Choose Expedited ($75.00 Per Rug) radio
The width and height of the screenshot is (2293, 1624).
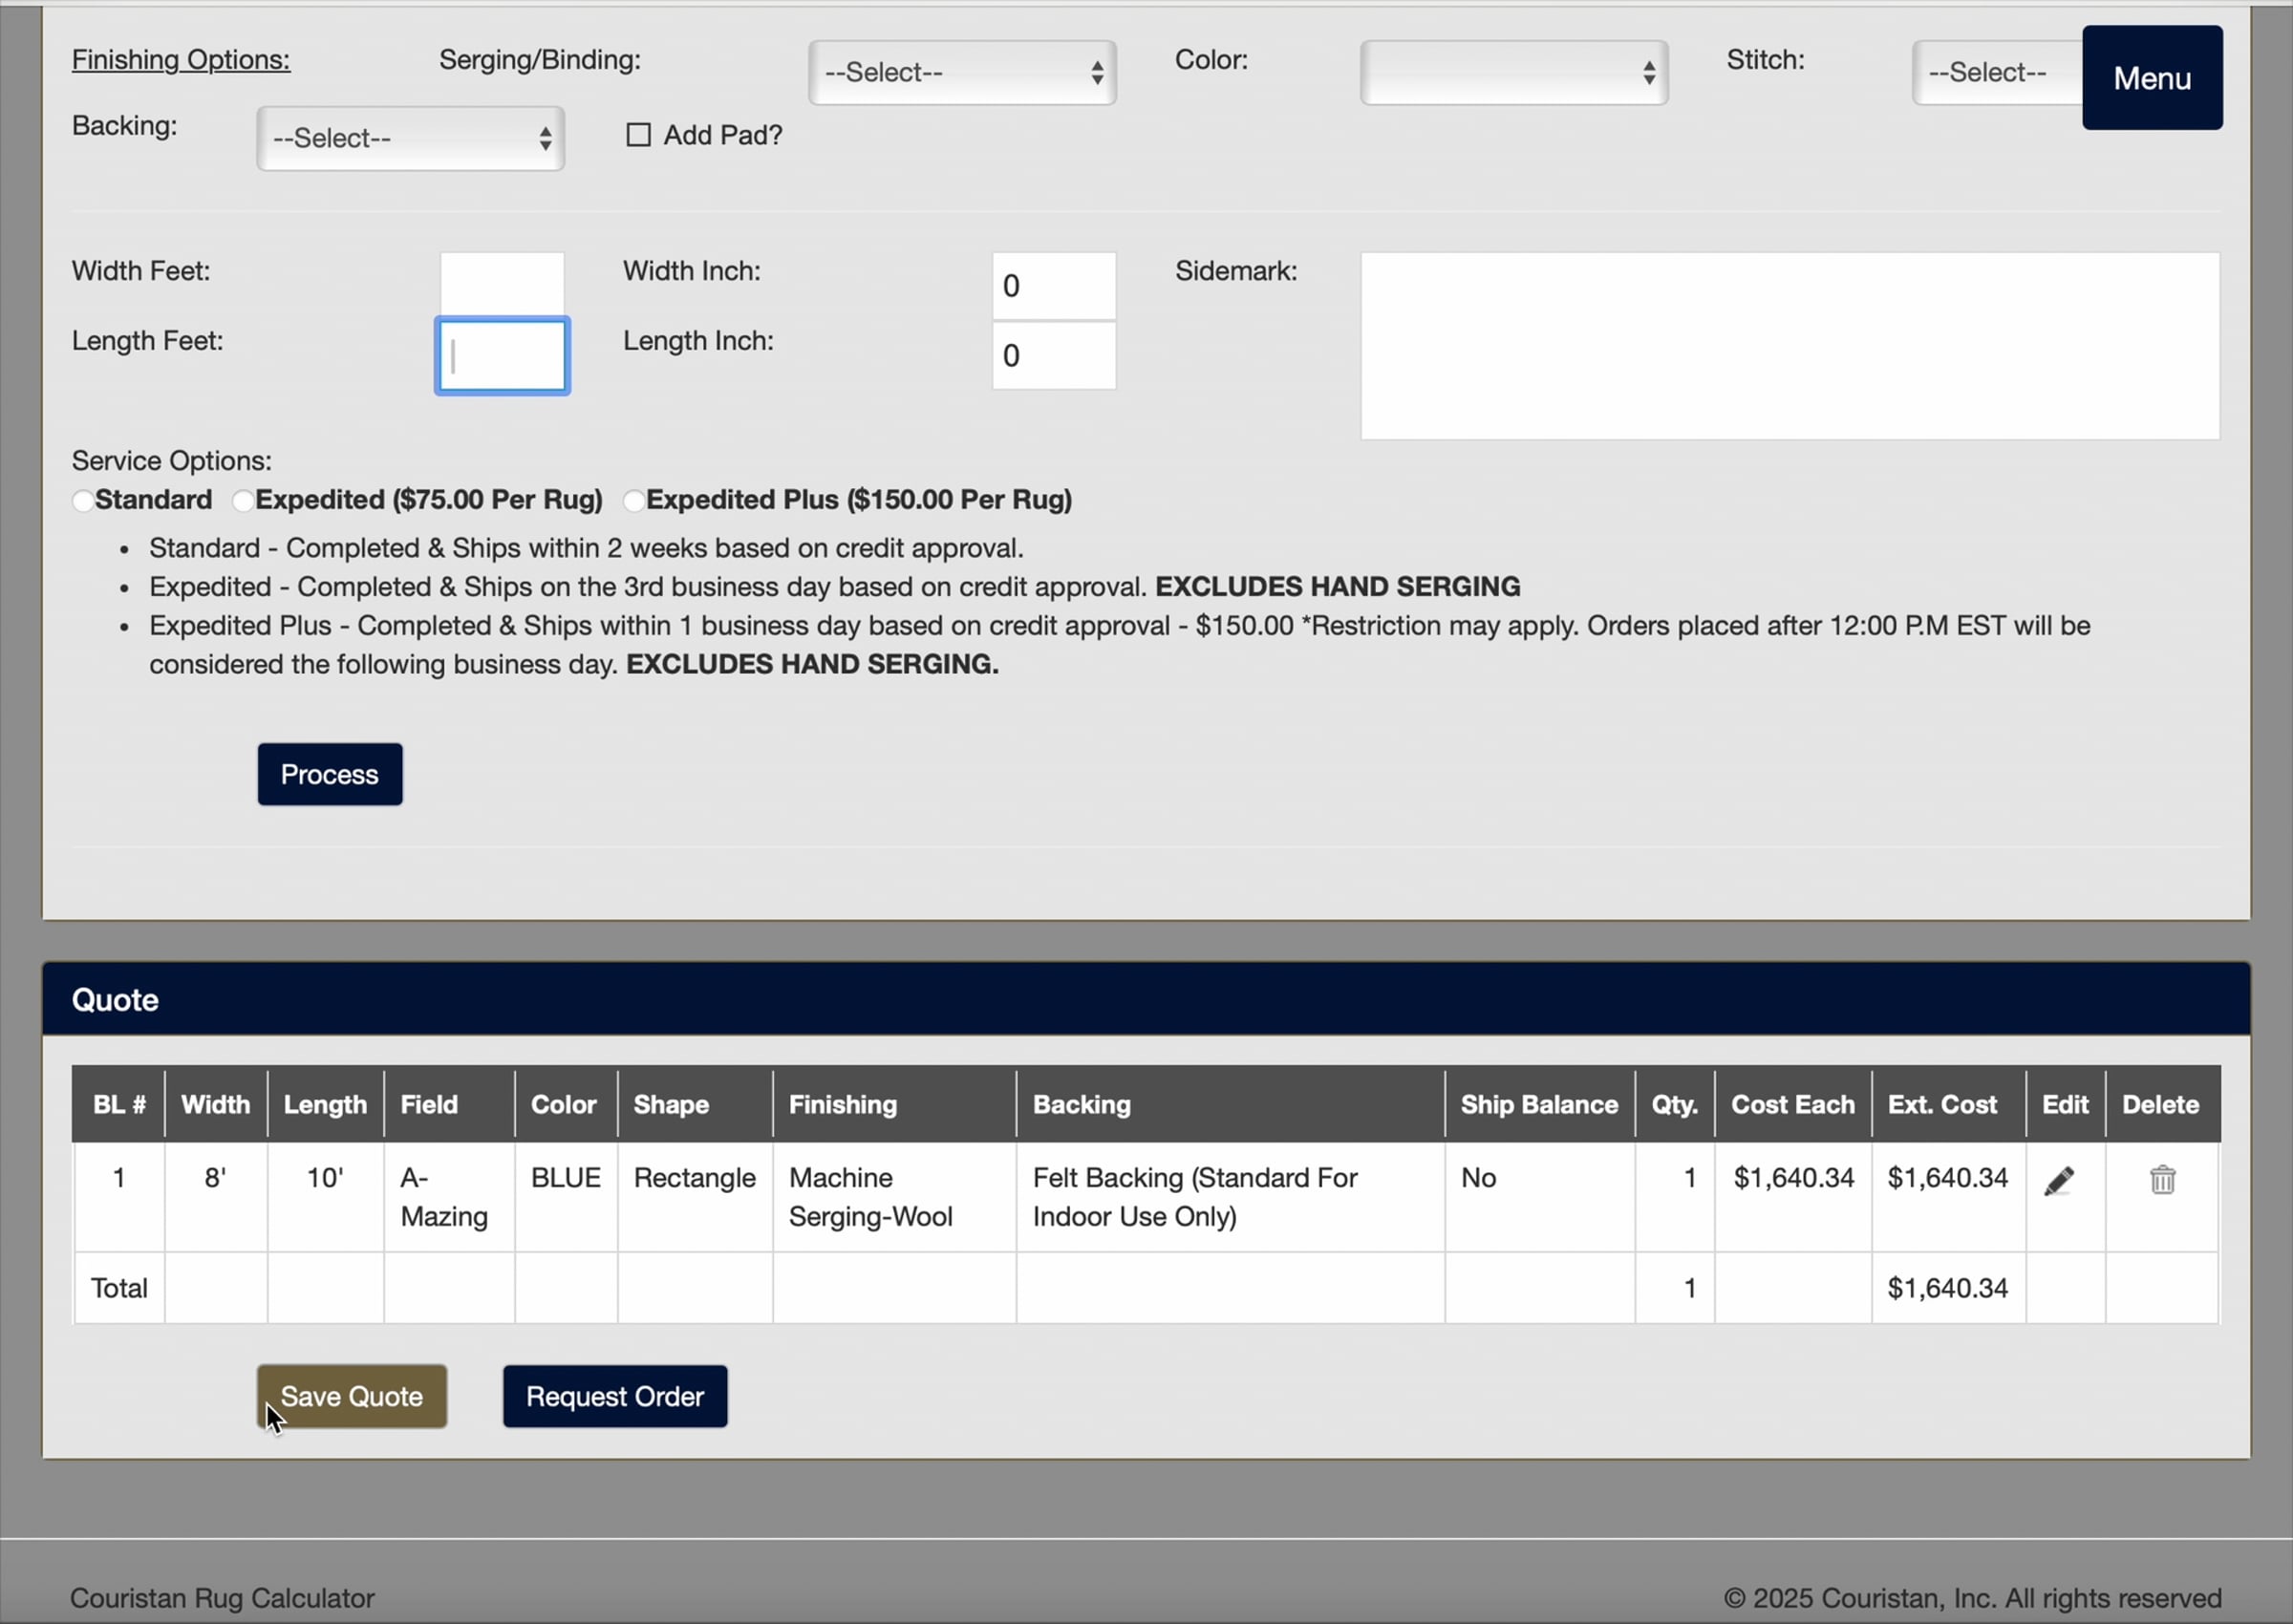(243, 500)
